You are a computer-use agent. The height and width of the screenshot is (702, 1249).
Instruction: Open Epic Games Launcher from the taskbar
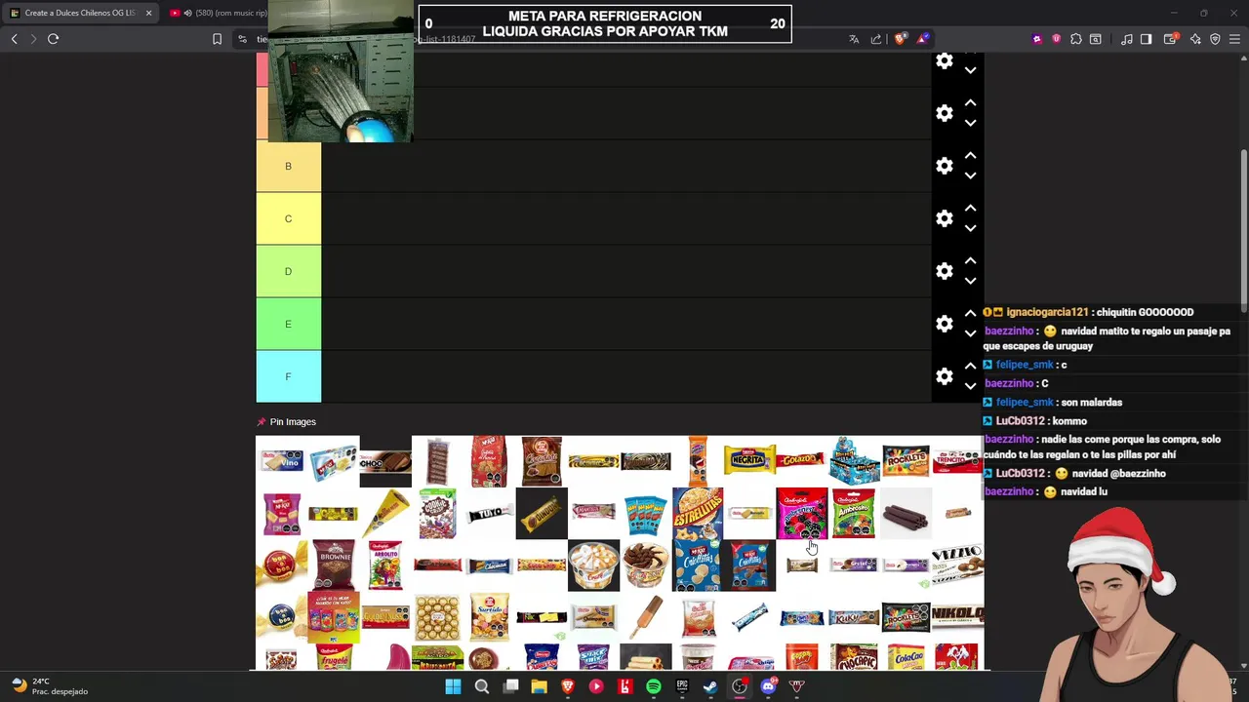click(x=682, y=686)
